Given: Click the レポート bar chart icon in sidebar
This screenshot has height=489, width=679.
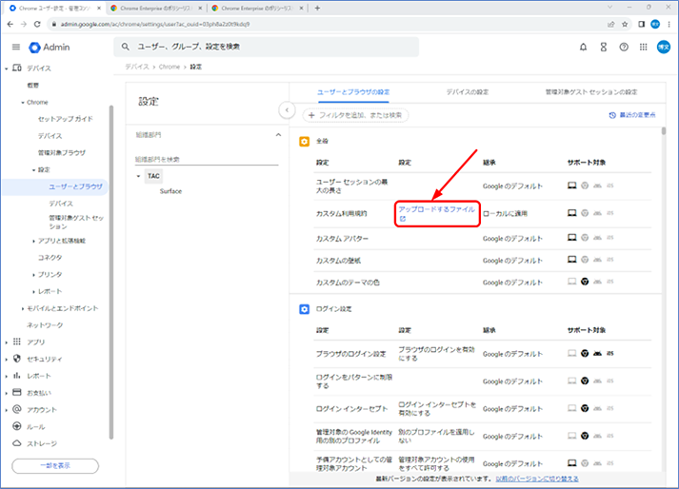Looking at the screenshot, I should click(x=17, y=376).
